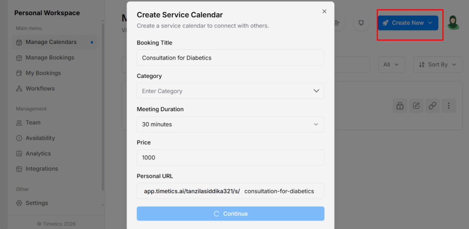
Task: Click the lock icon on calendar card
Action: coord(400,106)
